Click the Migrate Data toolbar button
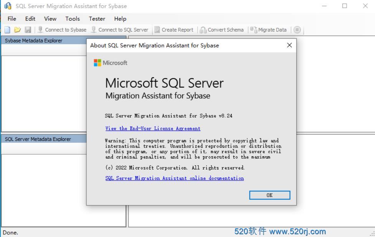Screen dimensions: 375x237 [268, 30]
